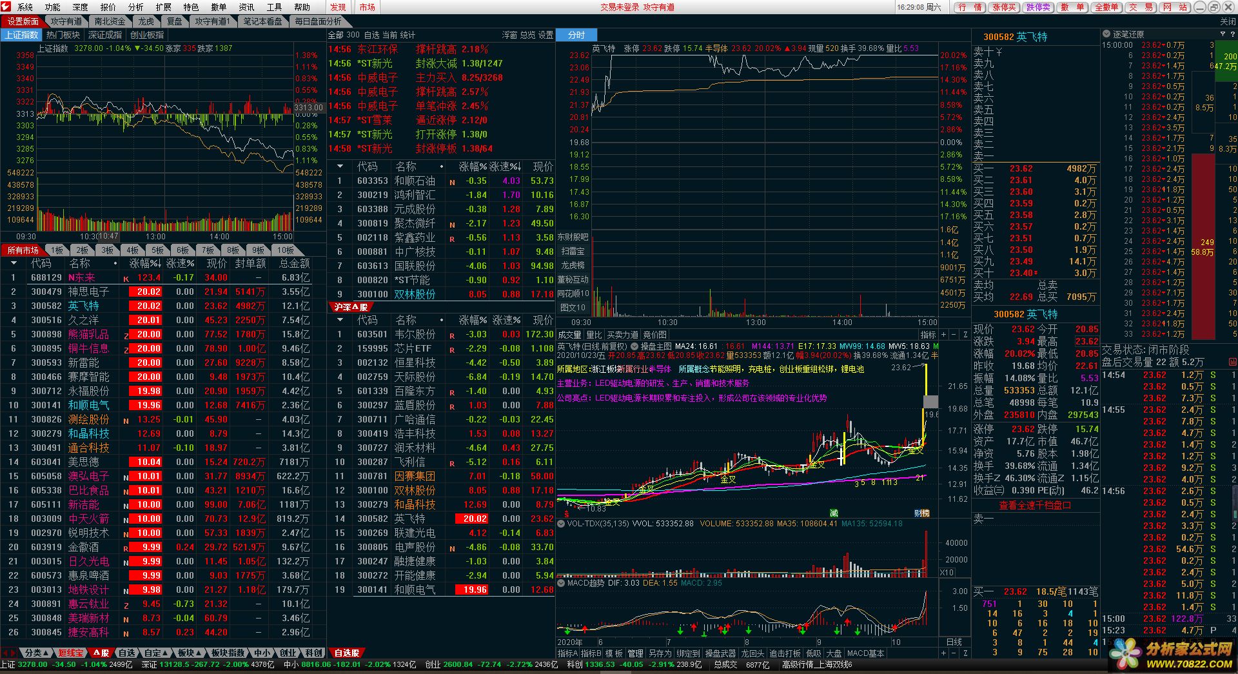Click the left scroll arrow beside bottom tabs

coord(5,653)
